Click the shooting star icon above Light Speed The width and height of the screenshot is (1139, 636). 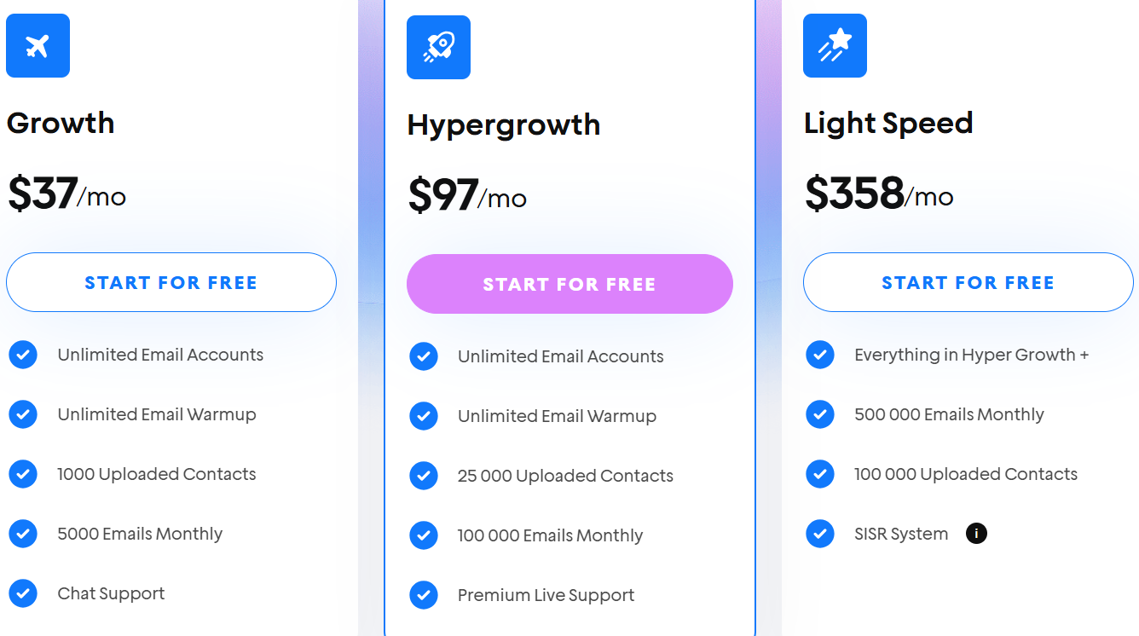point(835,45)
